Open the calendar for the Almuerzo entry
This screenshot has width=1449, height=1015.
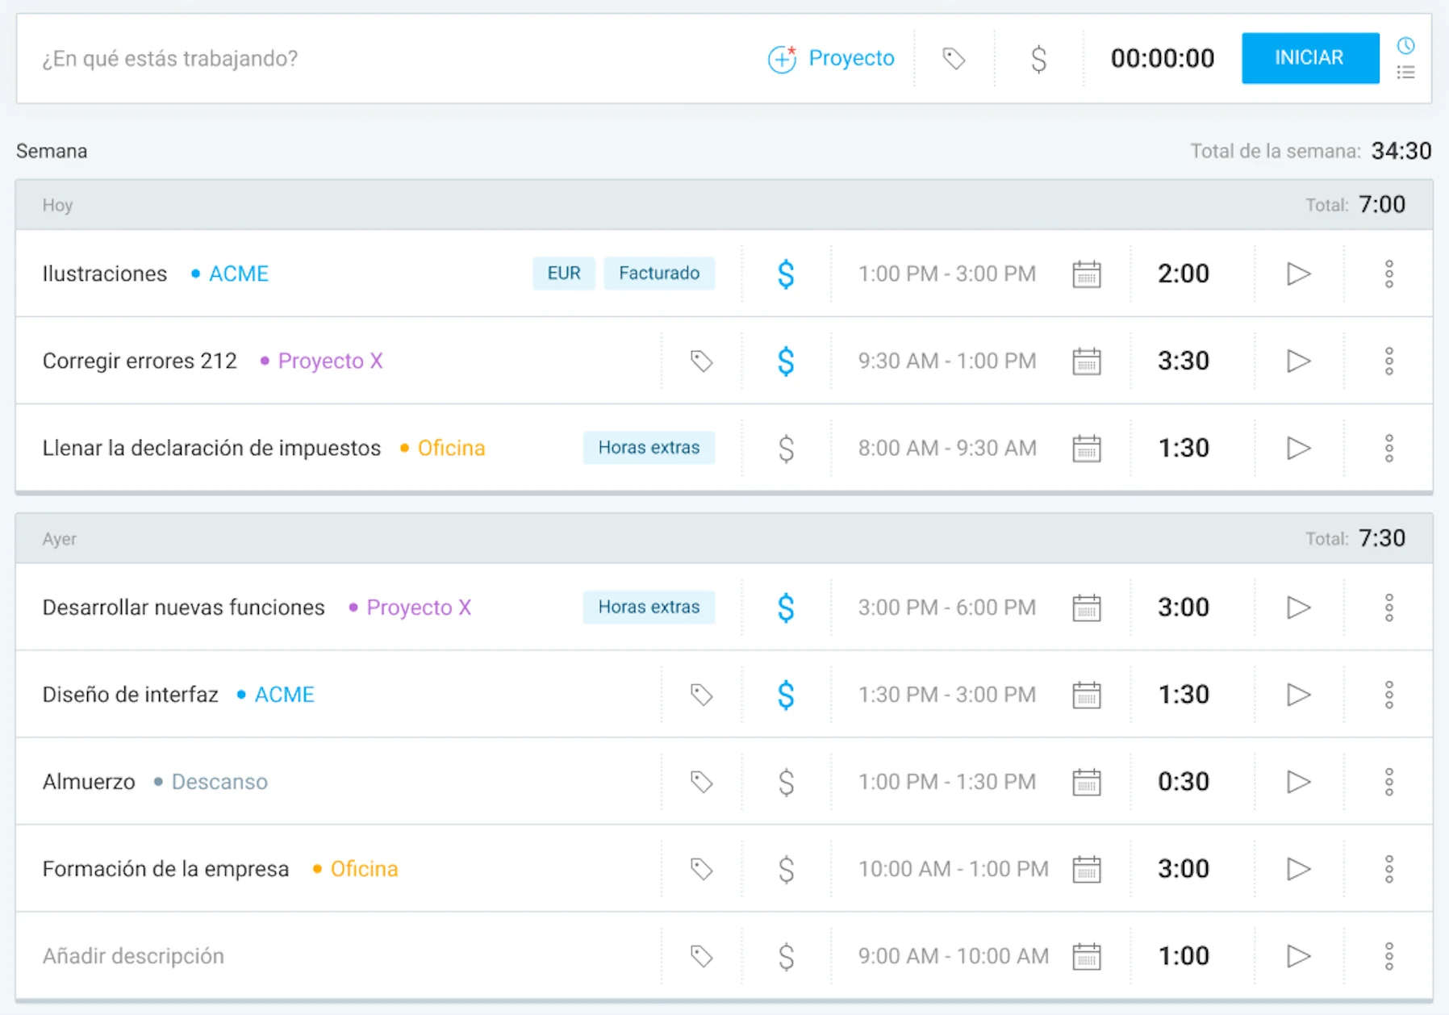tap(1087, 782)
